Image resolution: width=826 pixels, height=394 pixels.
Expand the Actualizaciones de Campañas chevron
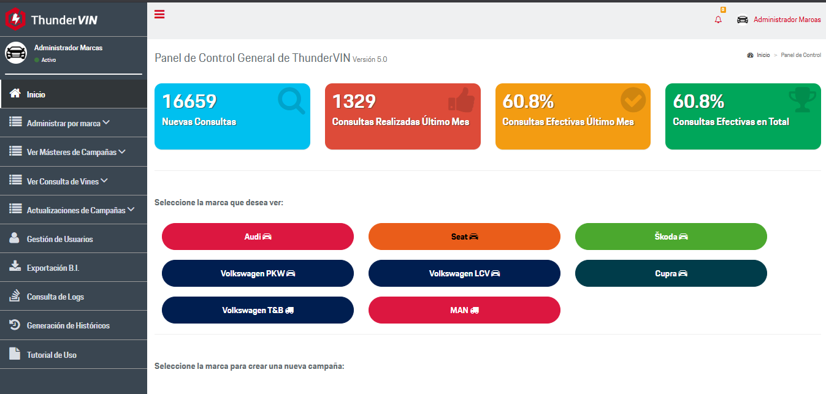point(131,210)
